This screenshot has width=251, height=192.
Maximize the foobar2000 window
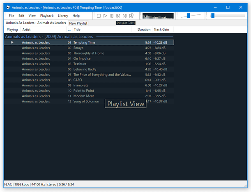(228, 7)
